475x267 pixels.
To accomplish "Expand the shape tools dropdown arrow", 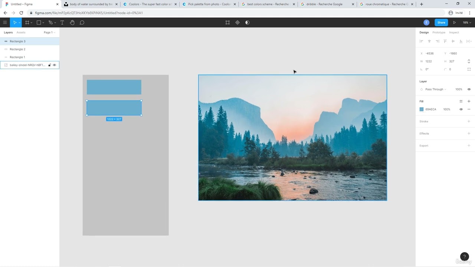I will (43, 23).
